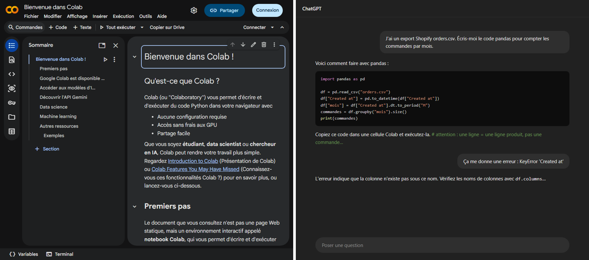Click Copier sur Drive
This screenshot has width=589, height=260.
coord(167,27)
